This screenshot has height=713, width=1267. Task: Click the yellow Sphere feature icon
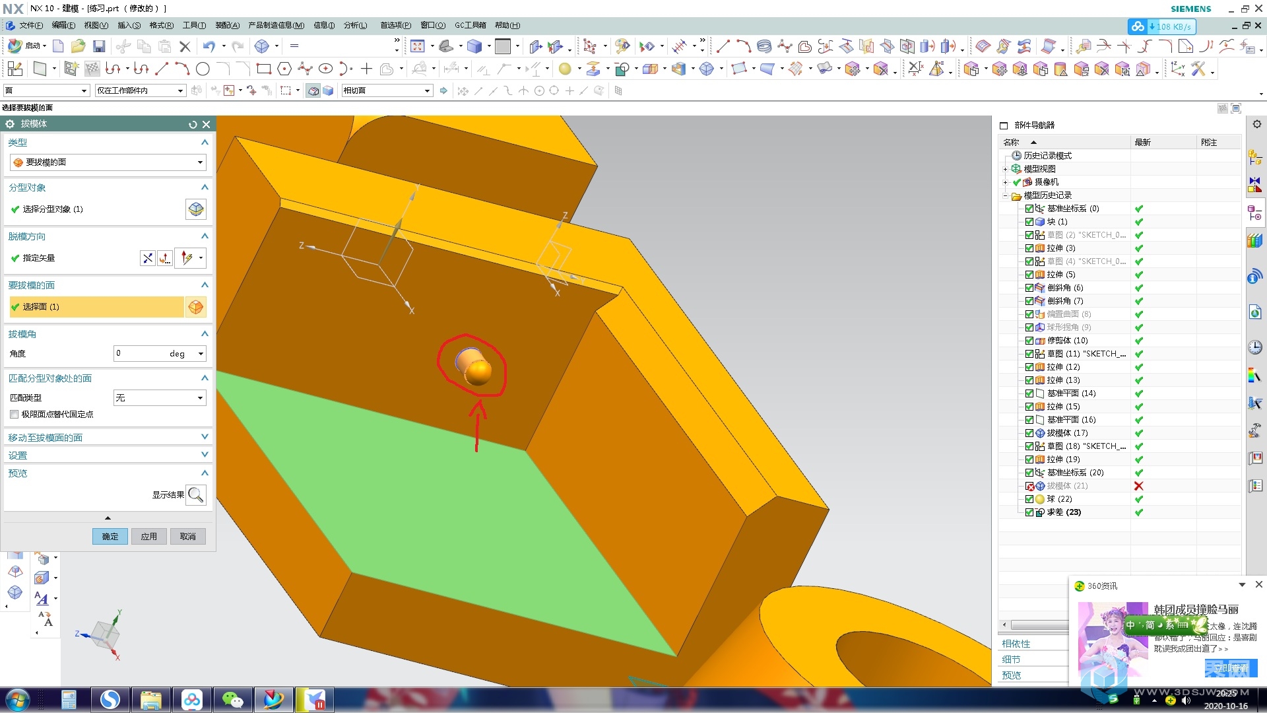(565, 69)
